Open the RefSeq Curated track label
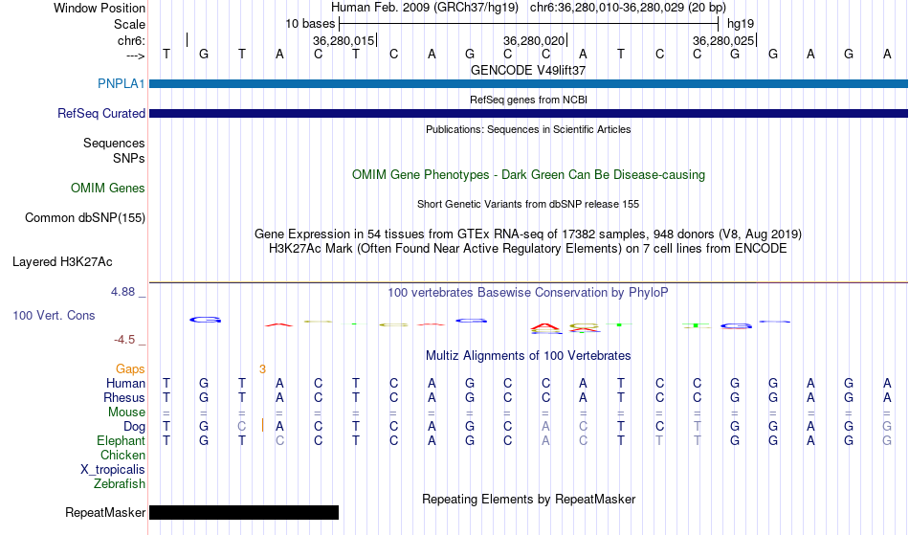This screenshot has width=909, height=535. (101, 113)
